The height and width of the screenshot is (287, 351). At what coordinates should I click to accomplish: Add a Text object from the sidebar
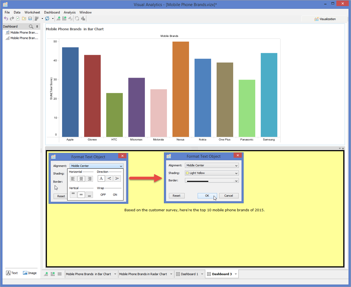(12, 273)
